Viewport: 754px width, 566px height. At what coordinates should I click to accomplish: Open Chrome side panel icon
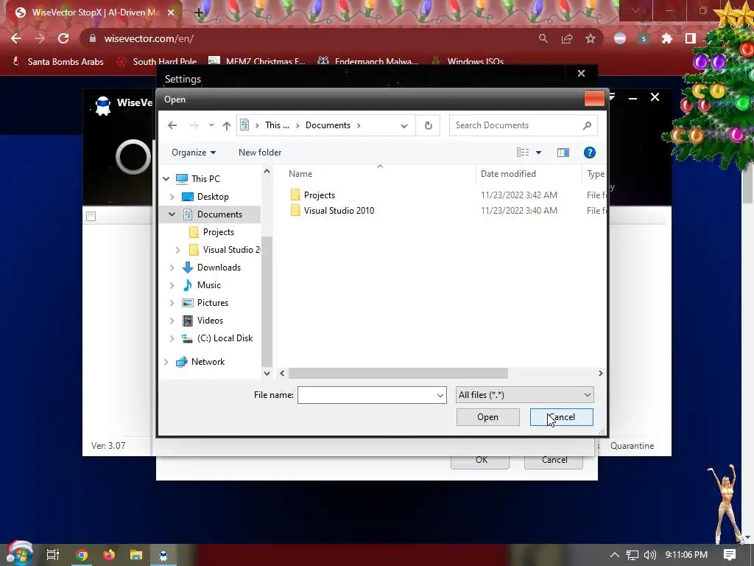tap(691, 38)
